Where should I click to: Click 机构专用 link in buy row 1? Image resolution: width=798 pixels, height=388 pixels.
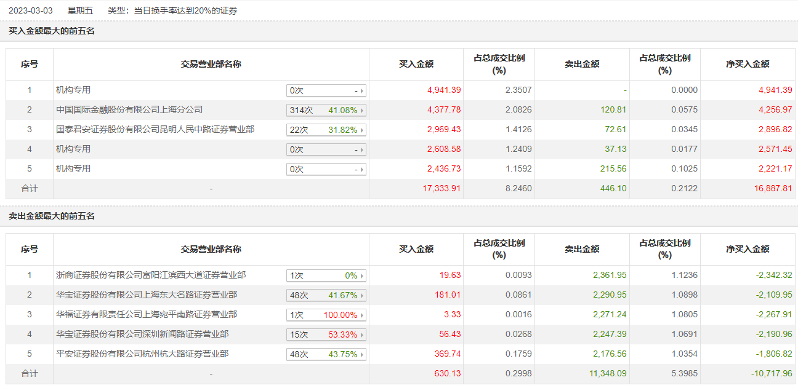[x=73, y=90]
